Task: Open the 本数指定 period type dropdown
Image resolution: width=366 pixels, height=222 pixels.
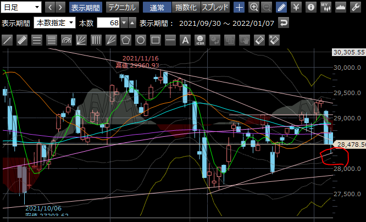Action: [54, 23]
